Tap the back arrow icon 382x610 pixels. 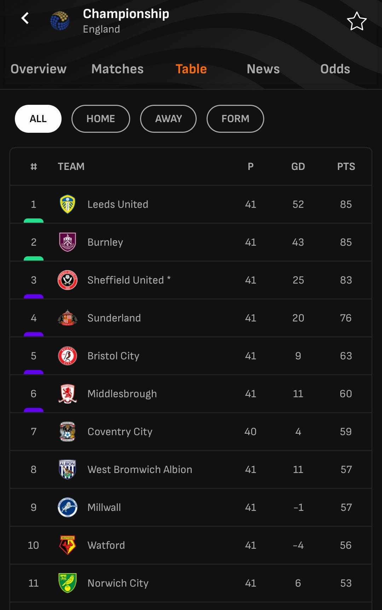click(25, 18)
